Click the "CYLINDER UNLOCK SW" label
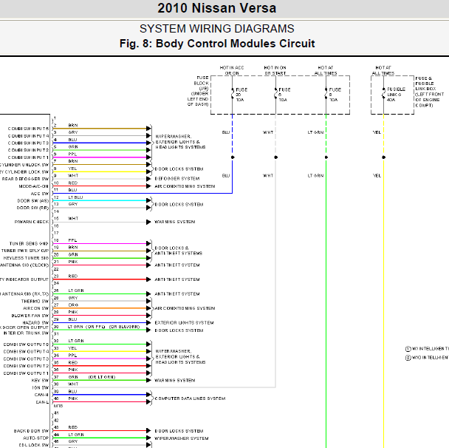The height and width of the screenshot is (448, 449). pos(24,165)
